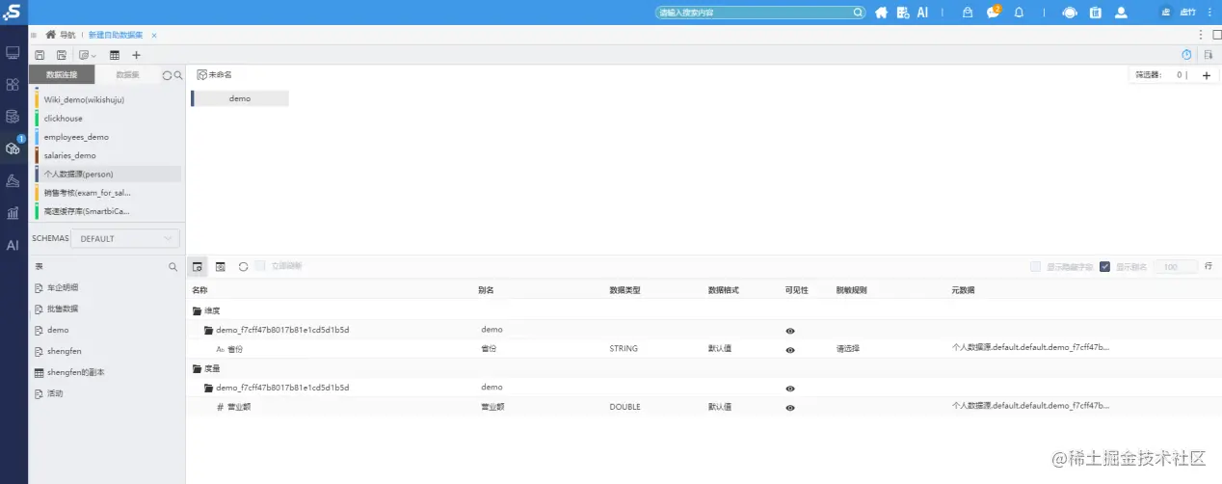Click the save-as icon in toolbar

pos(62,55)
